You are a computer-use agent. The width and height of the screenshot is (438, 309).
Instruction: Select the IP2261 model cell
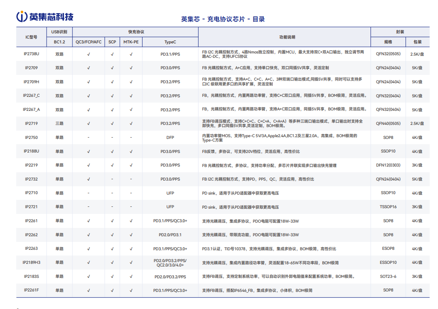coord(31,220)
